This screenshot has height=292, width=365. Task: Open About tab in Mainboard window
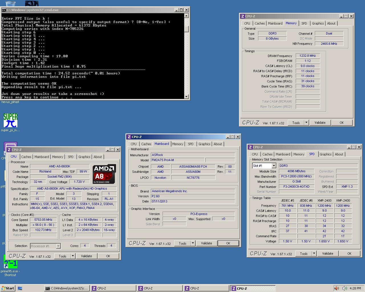point(218,144)
